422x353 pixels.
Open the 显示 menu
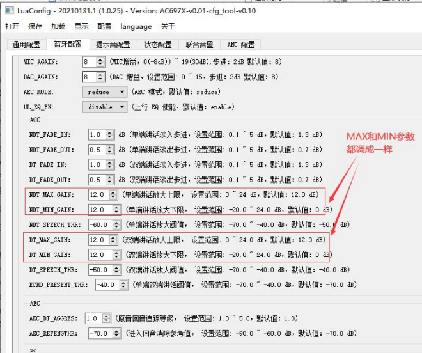tap(81, 26)
